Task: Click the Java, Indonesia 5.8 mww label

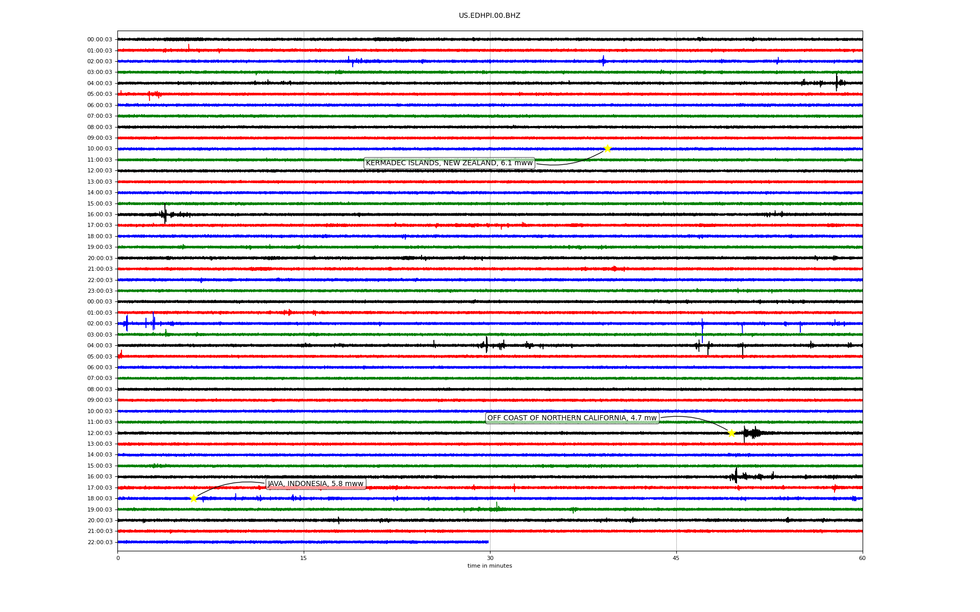Action: (x=315, y=484)
